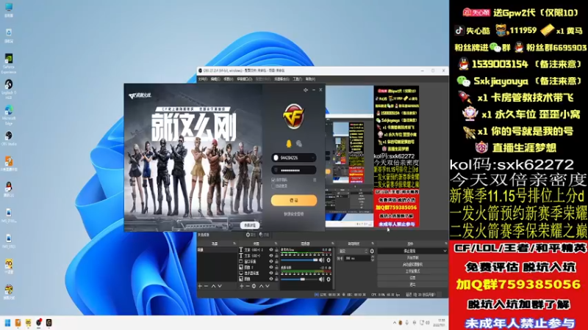Open the Recycle Bin desktop icon
588x330 pixels.
pyautogui.click(x=9, y=35)
